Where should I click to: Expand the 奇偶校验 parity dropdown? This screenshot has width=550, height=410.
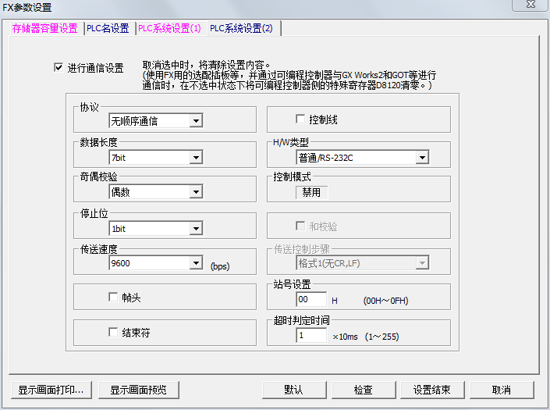coord(196,192)
